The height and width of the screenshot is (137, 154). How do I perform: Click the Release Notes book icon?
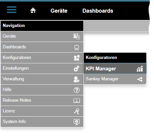[77, 101]
